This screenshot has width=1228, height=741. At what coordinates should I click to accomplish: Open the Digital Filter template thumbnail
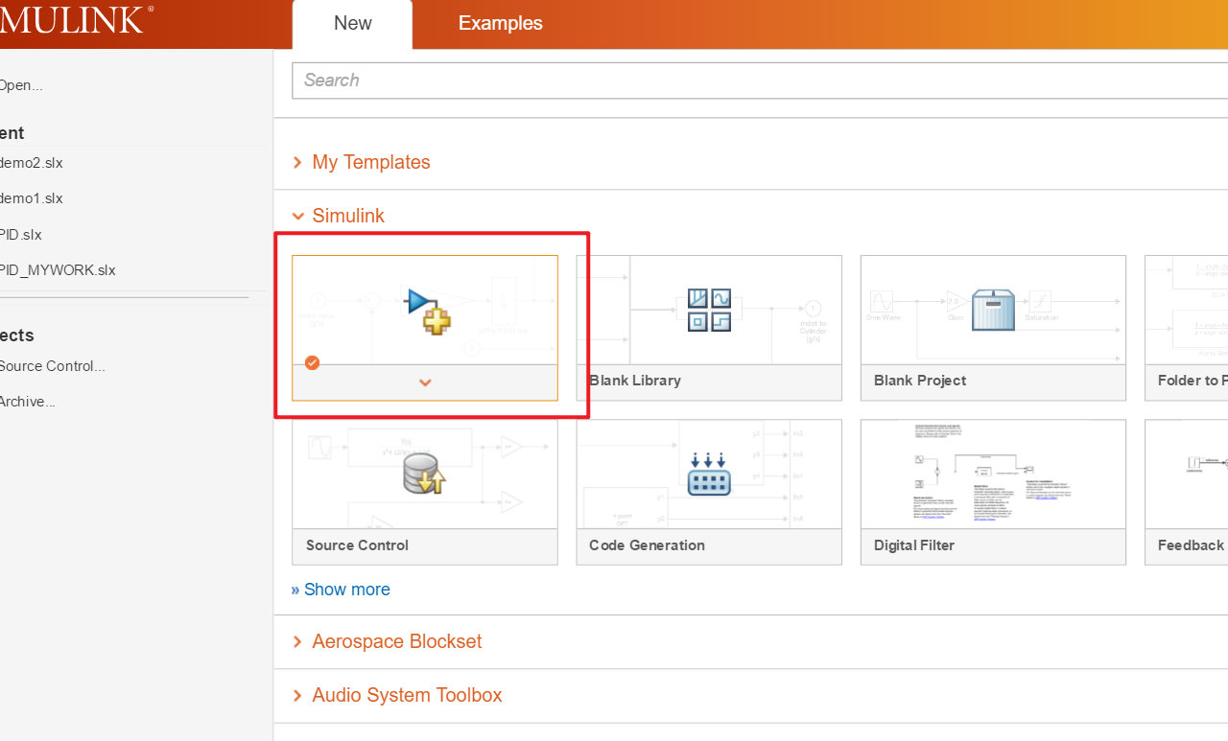tap(993, 474)
